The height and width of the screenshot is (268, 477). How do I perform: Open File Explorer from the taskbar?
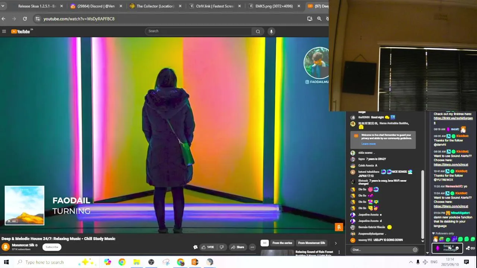click(x=136, y=262)
